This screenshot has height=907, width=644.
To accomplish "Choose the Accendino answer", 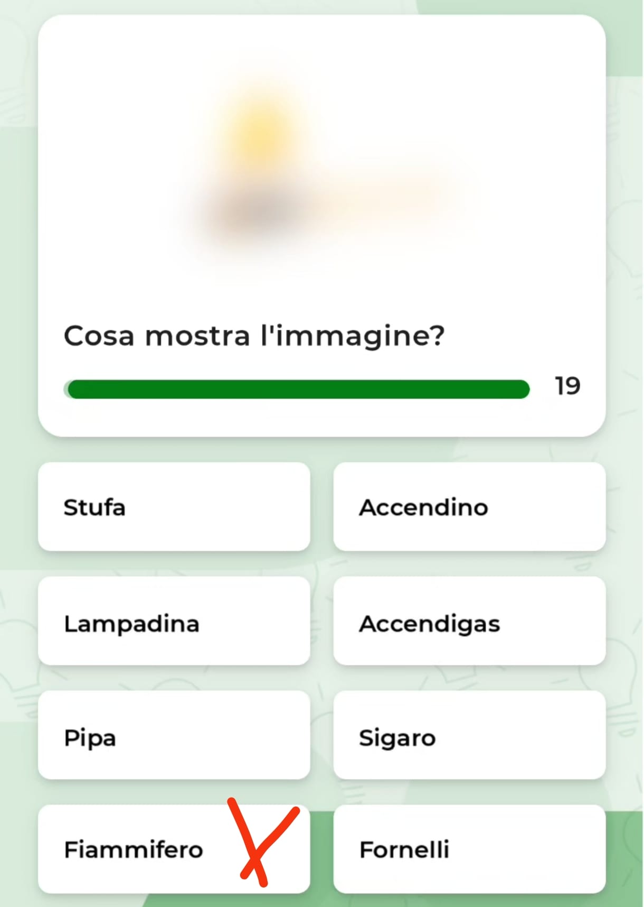I will click(x=469, y=507).
